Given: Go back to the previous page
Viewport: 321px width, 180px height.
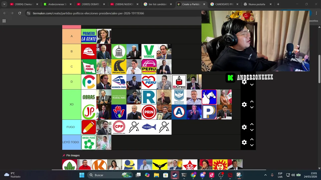Looking at the screenshot, I should (x=5, y=13).
